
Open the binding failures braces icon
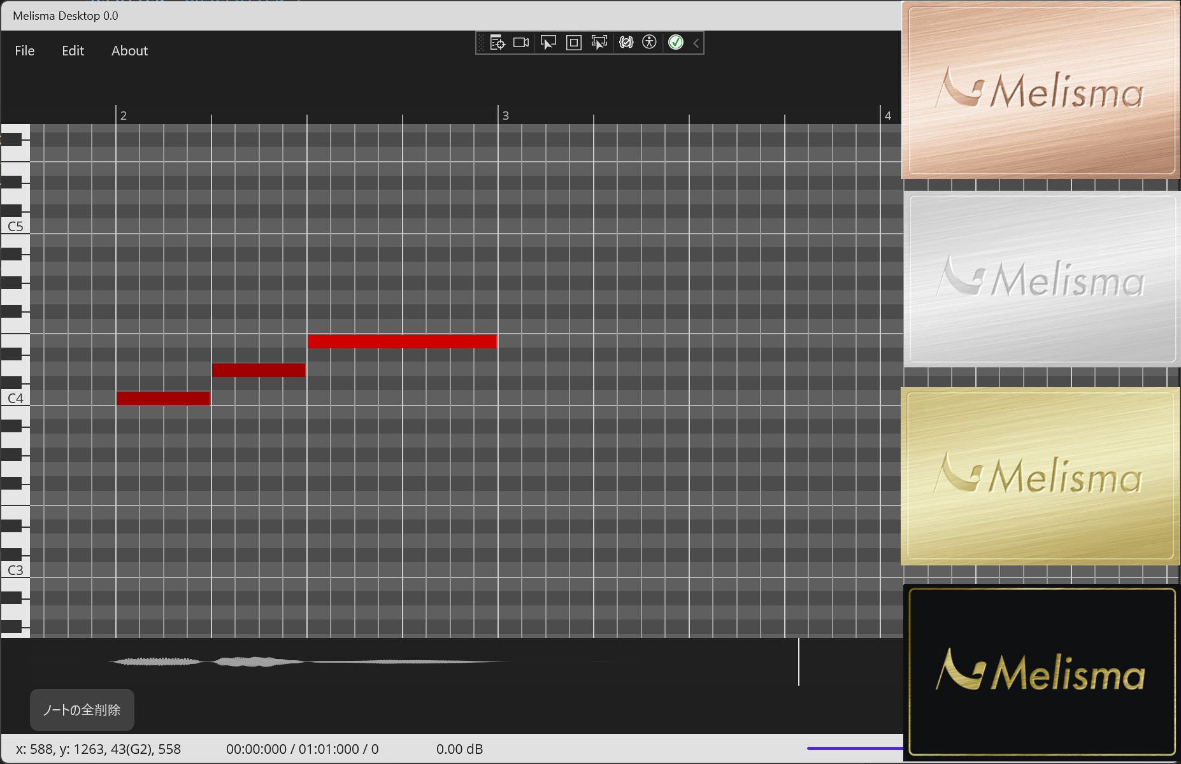[626, 43]
